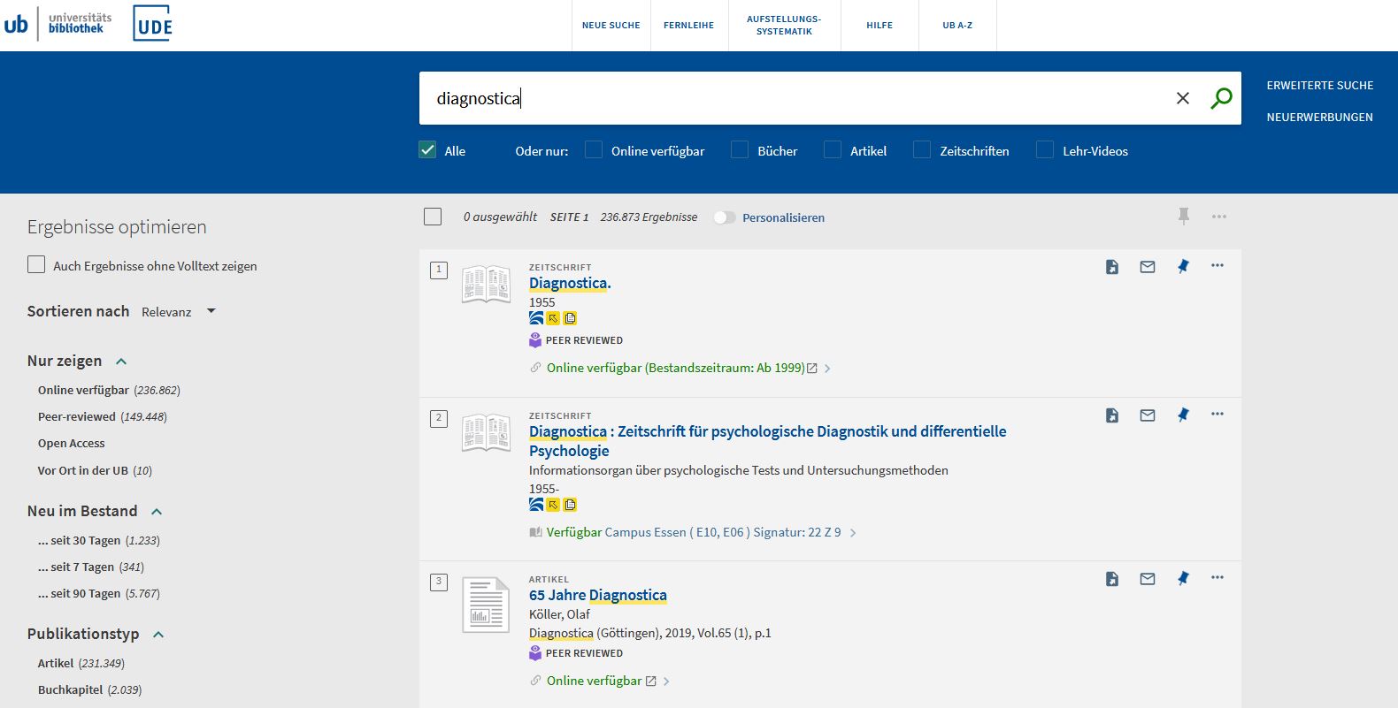This screenshot has width=1398, height=708.
Task: Click the ERWEITERTE SUCHE link
Action: [1319, 86]
